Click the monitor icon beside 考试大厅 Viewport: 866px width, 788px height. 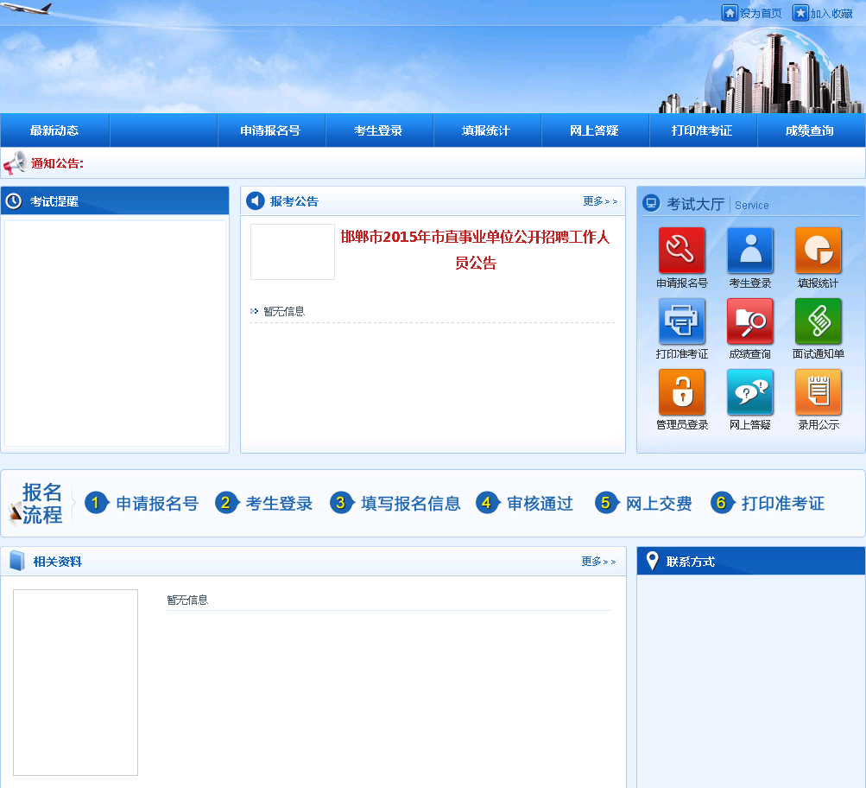651,203
